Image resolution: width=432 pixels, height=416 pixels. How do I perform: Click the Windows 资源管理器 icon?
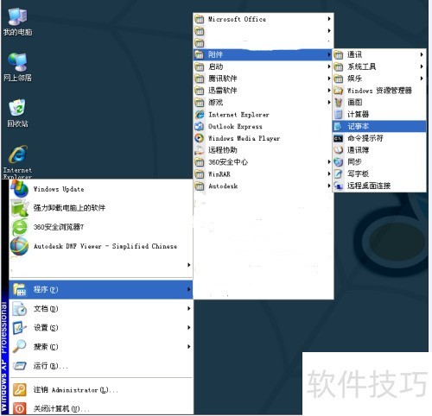(x=339, y=91)
